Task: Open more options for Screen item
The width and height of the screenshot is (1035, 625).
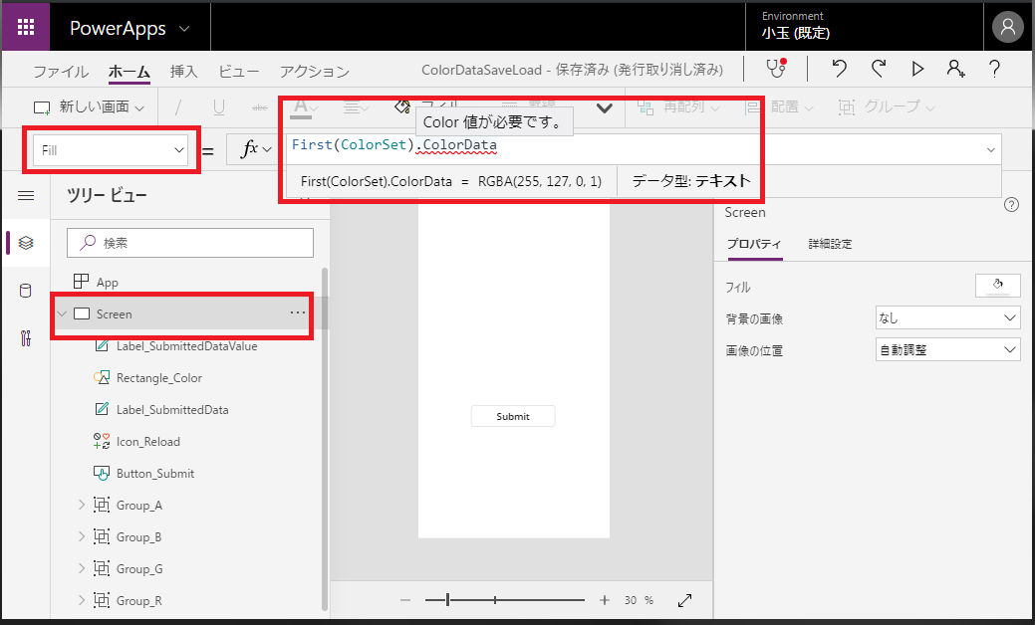Action: tap(298, 312)
